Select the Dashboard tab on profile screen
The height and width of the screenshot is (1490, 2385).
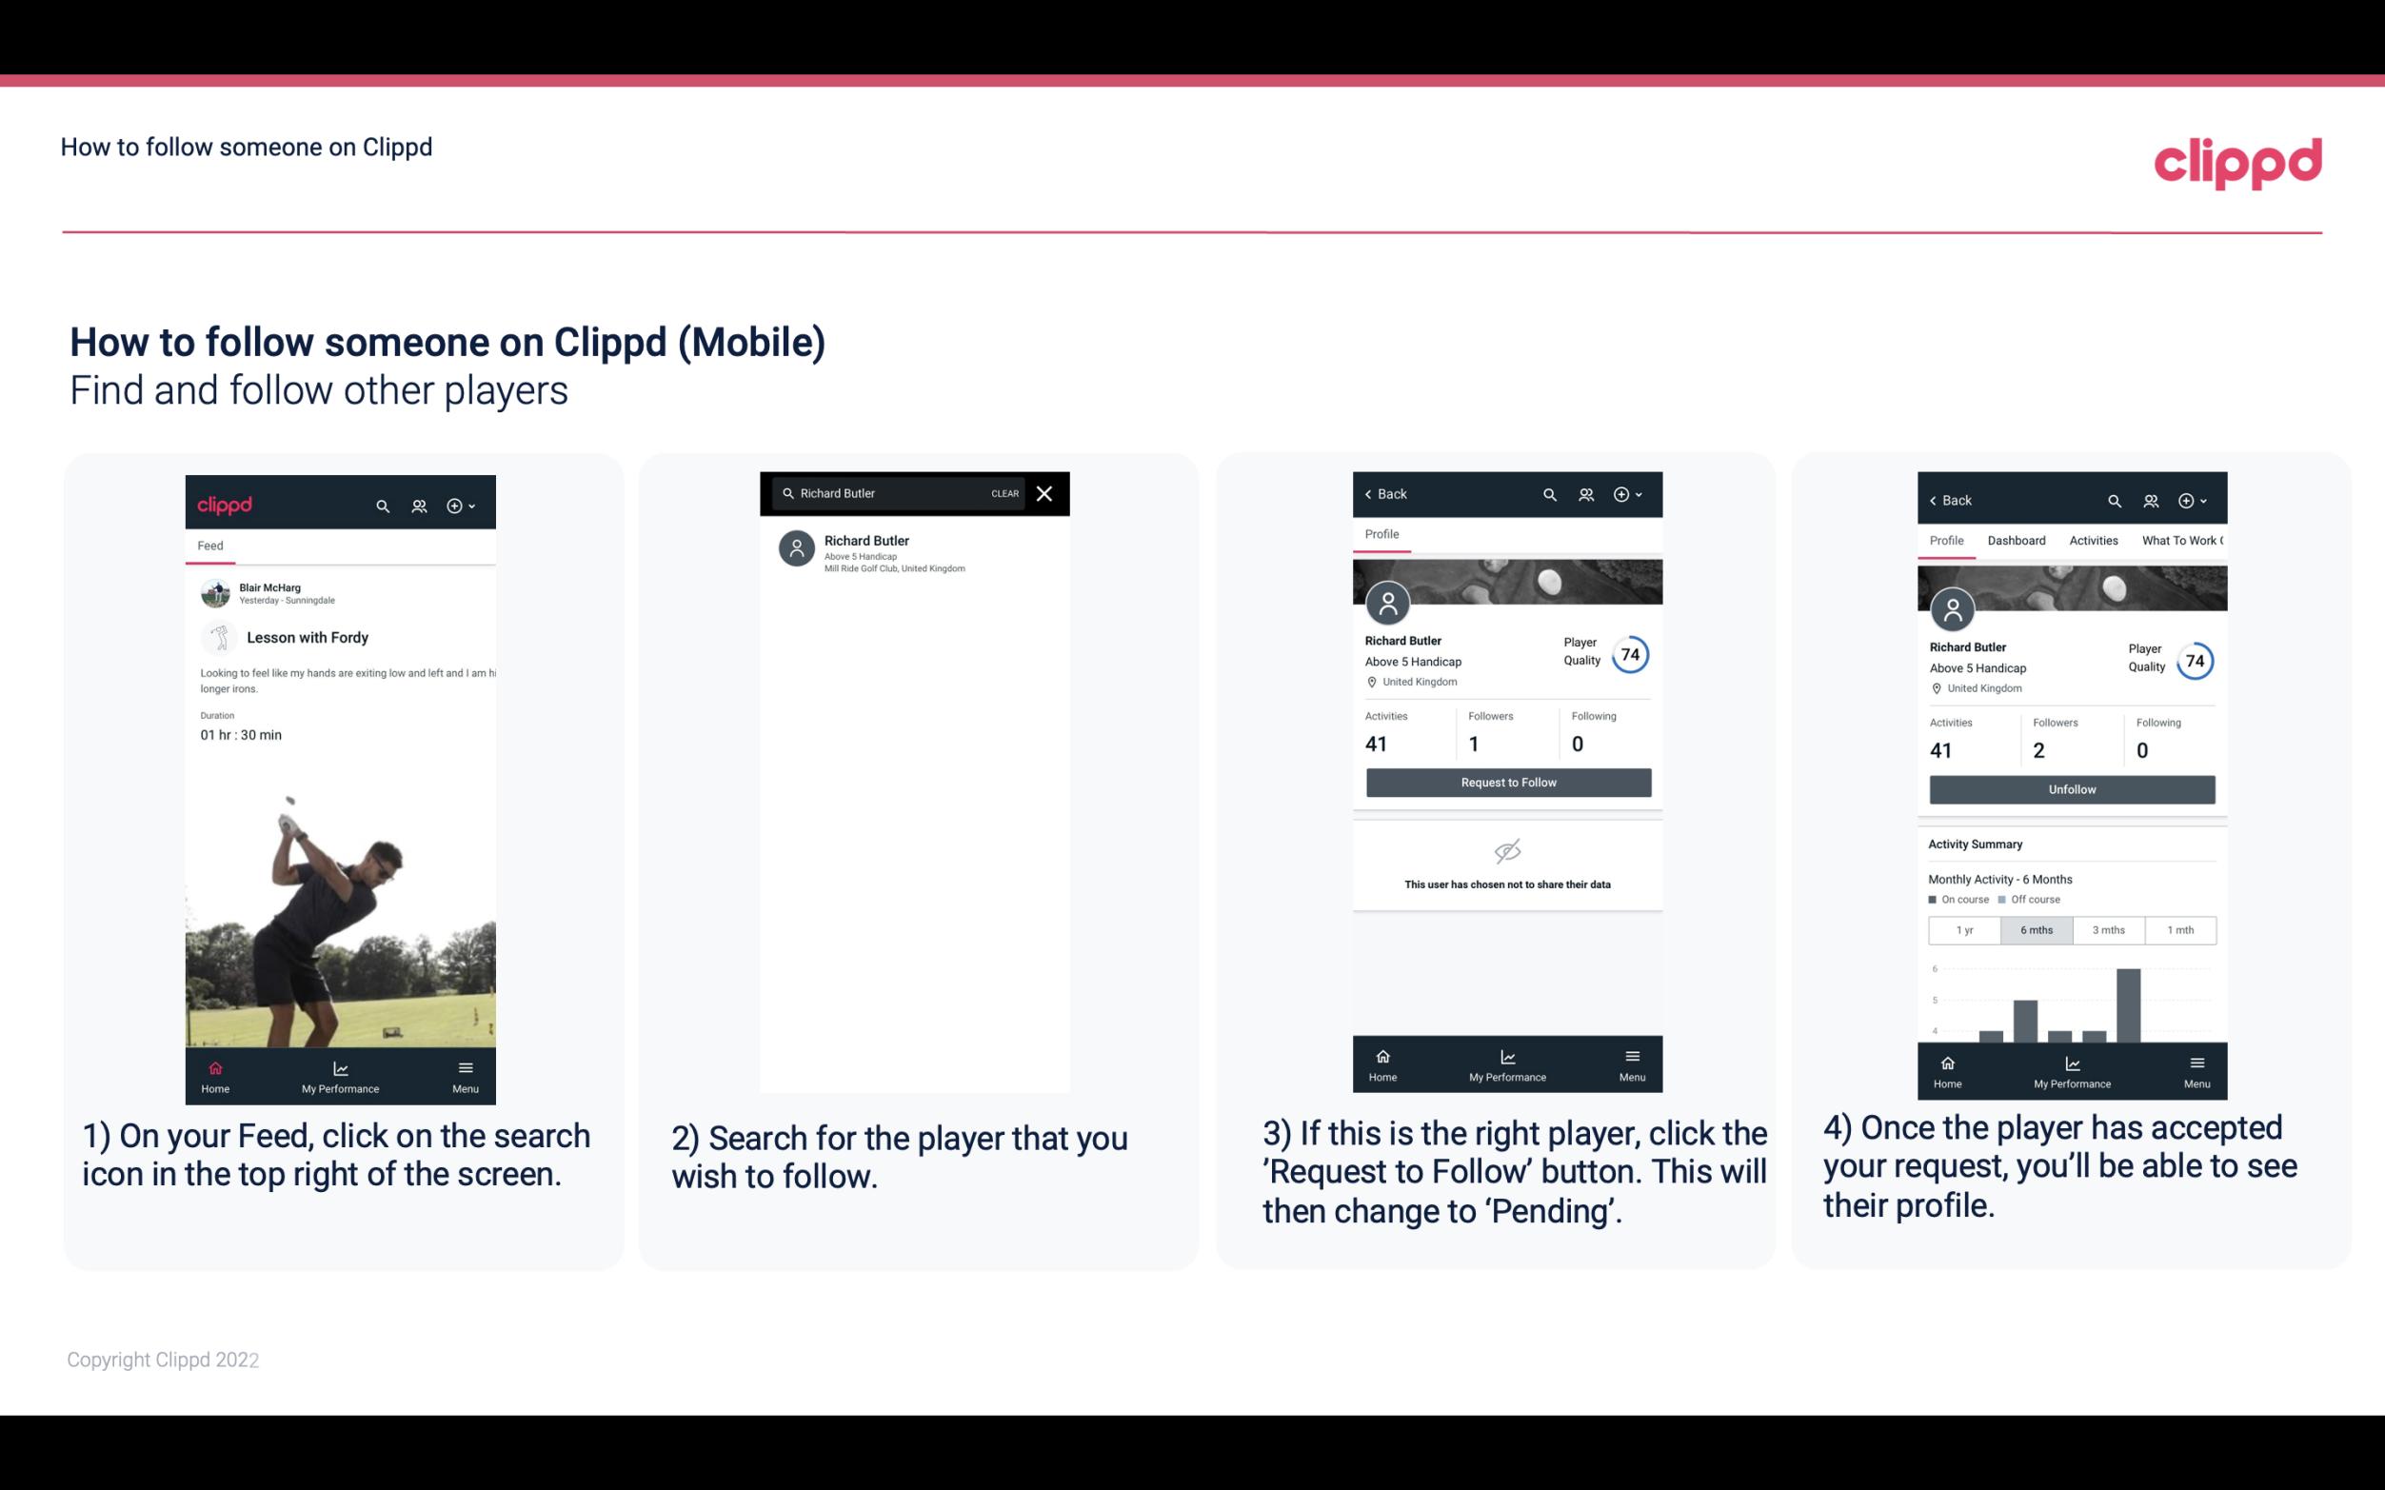pos(2017,539)
